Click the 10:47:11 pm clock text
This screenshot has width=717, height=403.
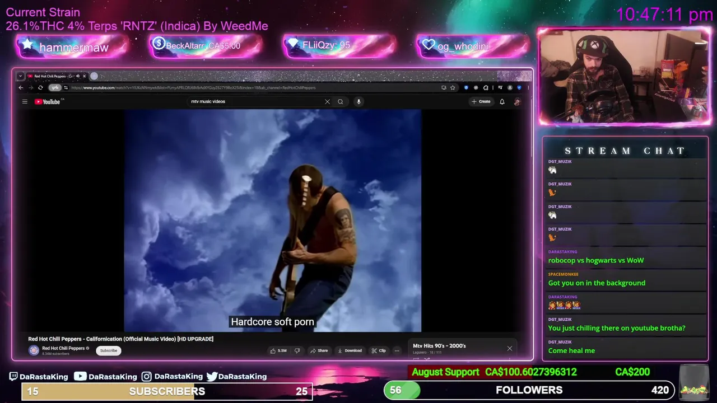click(x=664, y=15)
